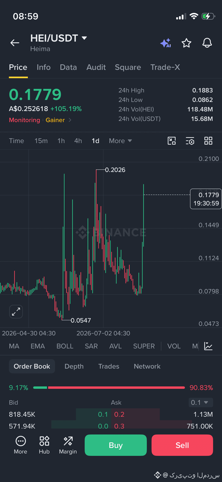This screenshot has height=482, width=222.
Task: Tap the large 0.1779 last price
Action: 35,94
